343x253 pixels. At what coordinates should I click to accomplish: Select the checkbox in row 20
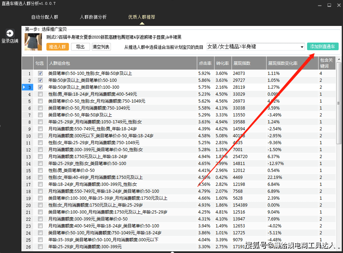pyautogui.click(x=40, y=205)
